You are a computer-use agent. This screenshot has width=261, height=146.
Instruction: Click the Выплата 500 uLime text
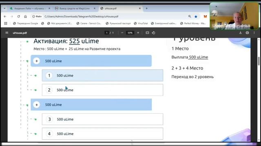click(x=190, y=57)
